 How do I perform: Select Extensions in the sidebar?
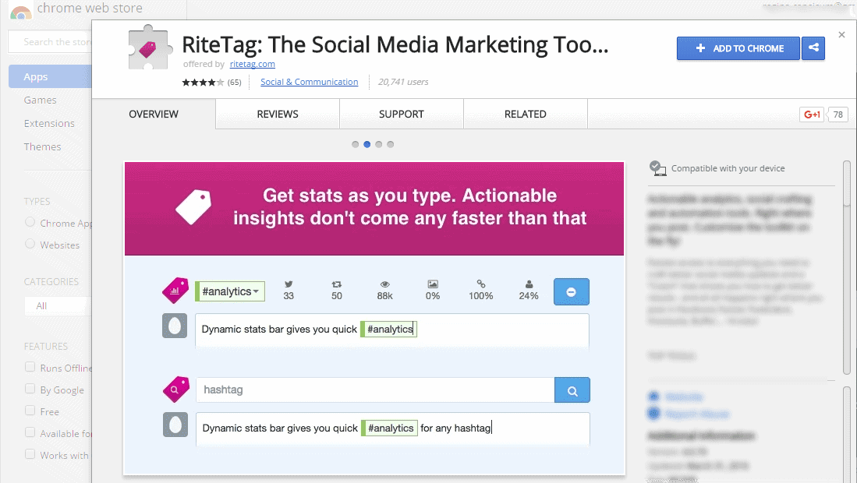(x=49, y=123)
